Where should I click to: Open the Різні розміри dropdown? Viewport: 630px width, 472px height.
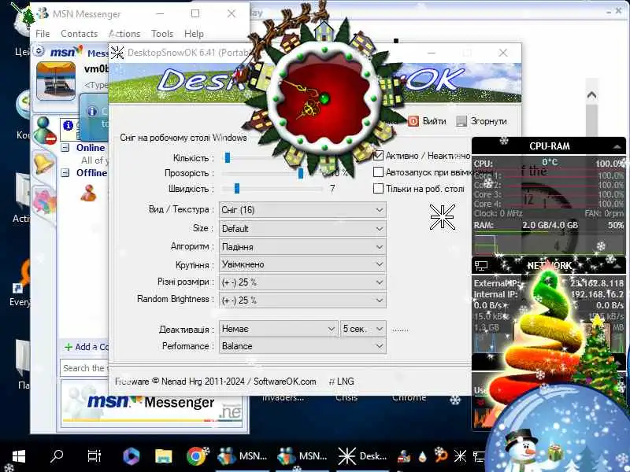(302, 282)
